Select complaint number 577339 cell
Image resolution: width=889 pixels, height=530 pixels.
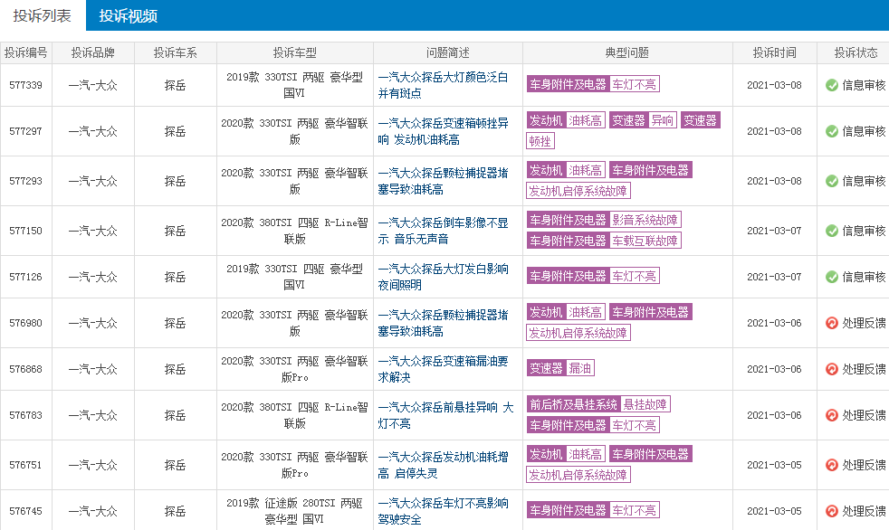[x=25, y=85]
